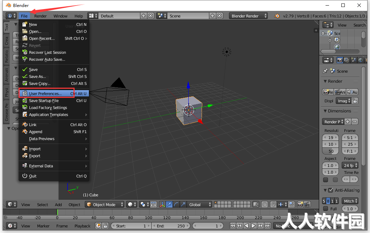Add a render preset with plus button
The width and height of the screenshot is (370, 233).
click(x=348, y=122)
